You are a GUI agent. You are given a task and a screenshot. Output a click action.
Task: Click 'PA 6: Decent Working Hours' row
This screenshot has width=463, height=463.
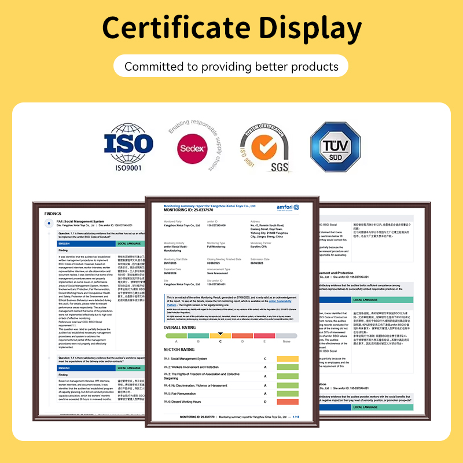point(231,402)
